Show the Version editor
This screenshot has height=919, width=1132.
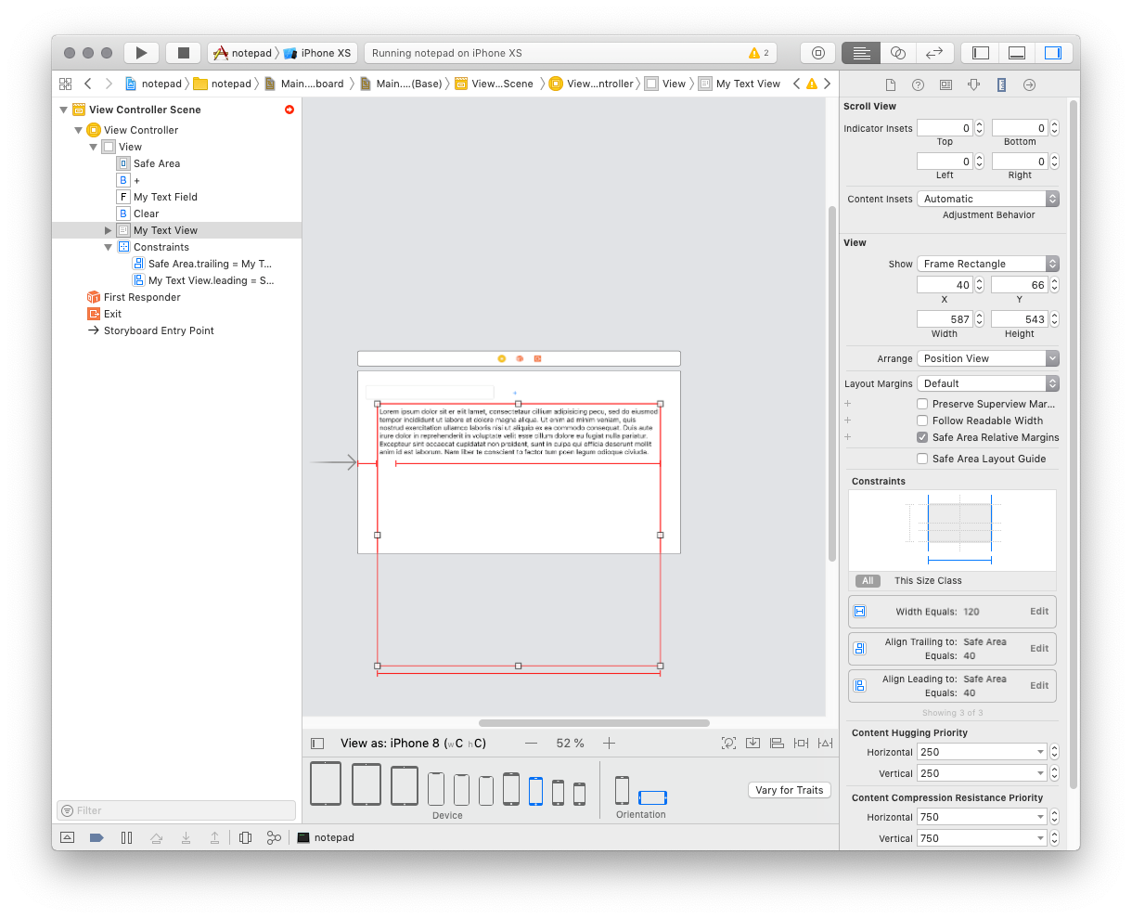(934, 53)
